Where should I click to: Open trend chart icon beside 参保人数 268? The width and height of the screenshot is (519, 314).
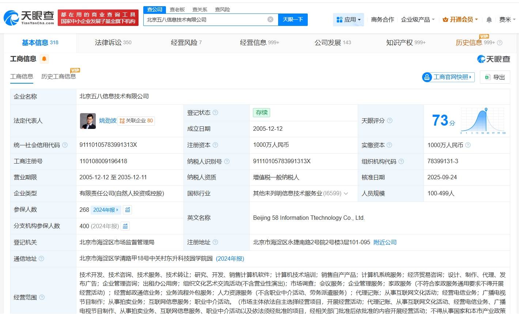(128, 210)
